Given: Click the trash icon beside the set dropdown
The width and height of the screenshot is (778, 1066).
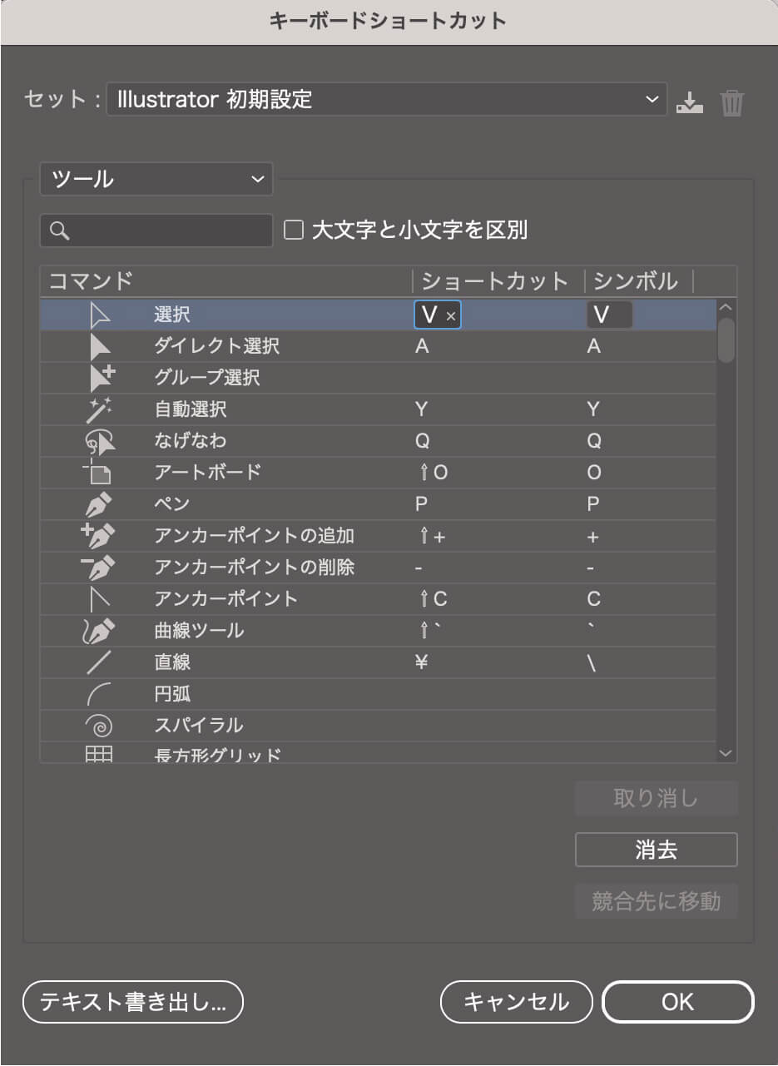Looking at the screenshot, I should (731, 100).
